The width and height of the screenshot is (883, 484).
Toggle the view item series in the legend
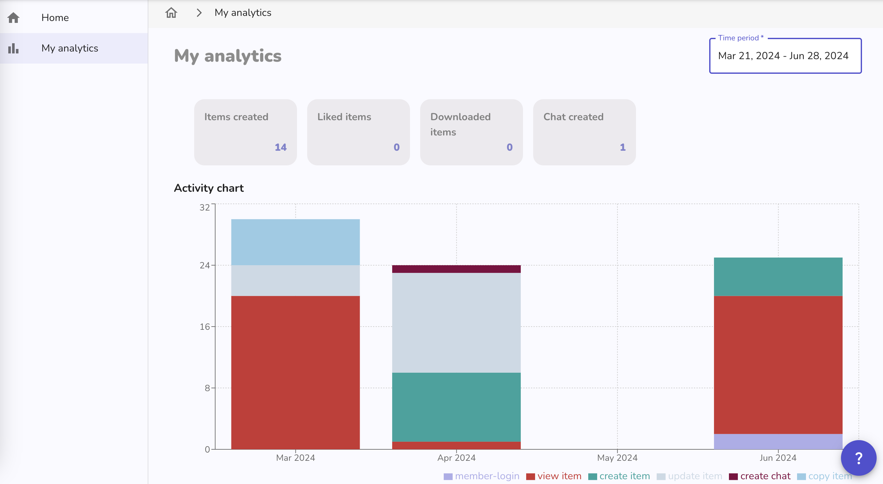[553, 476]
